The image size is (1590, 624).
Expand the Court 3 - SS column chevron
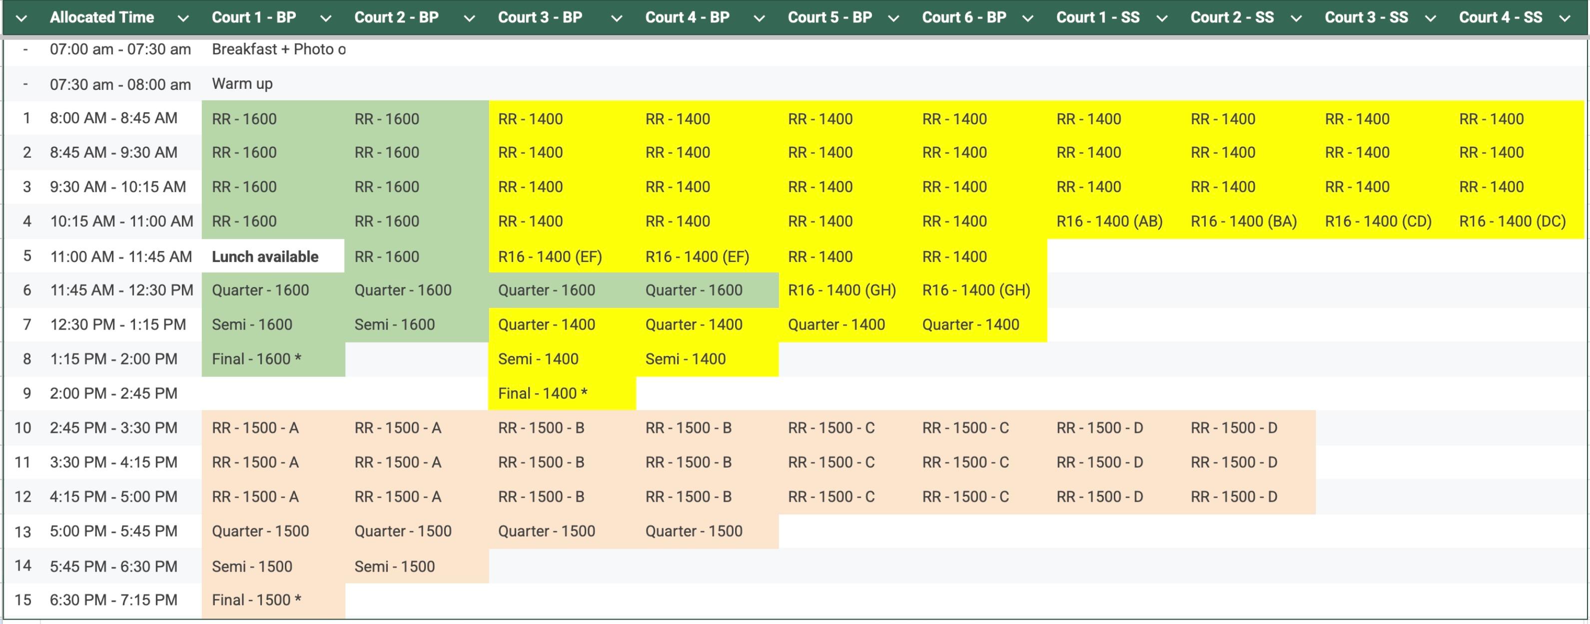click(1430, 18)
